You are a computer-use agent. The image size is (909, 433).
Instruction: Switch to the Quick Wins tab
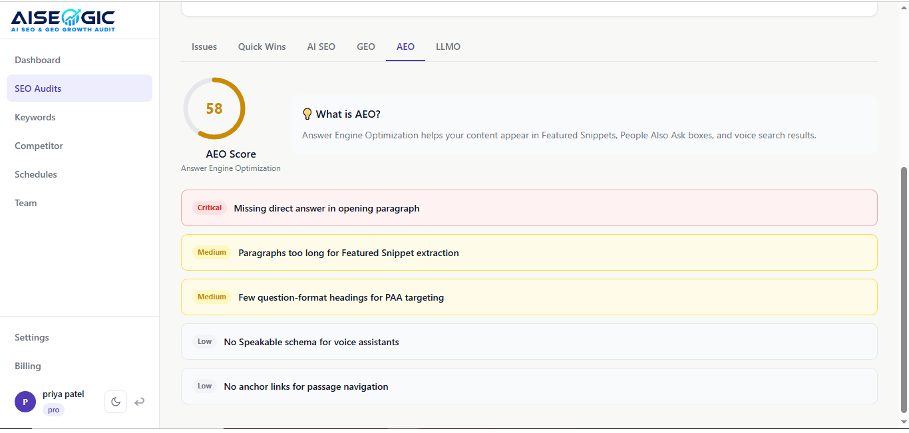262,47
